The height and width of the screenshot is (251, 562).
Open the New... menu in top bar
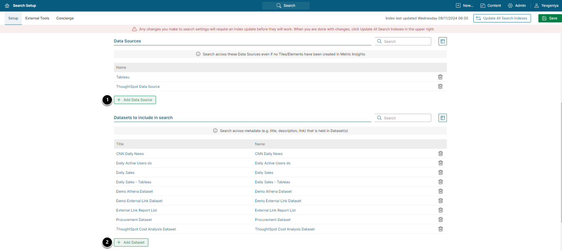click(464, 6)
